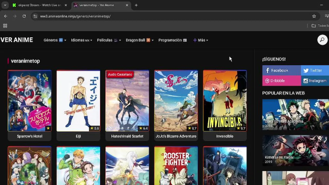Open the Eiji boxer poster
The width and height of the screenshot is (329, 185).
78,101
